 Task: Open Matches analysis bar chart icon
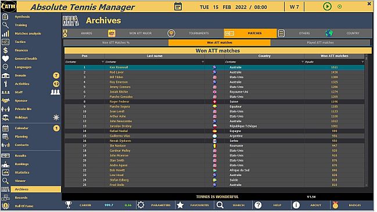[x=5, y=34]
